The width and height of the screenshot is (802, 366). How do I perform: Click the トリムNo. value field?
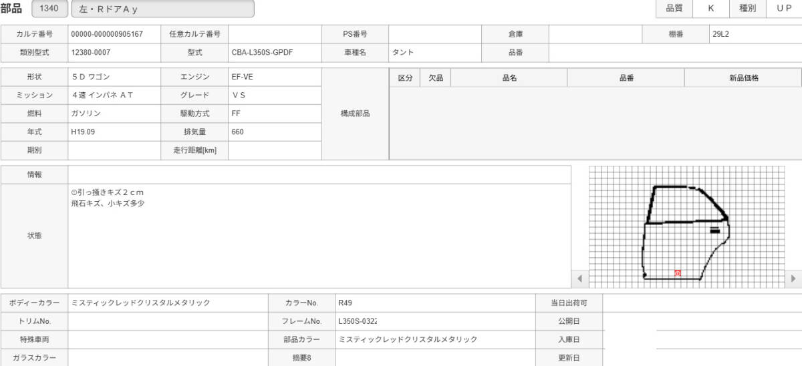(x=168, y=321)
